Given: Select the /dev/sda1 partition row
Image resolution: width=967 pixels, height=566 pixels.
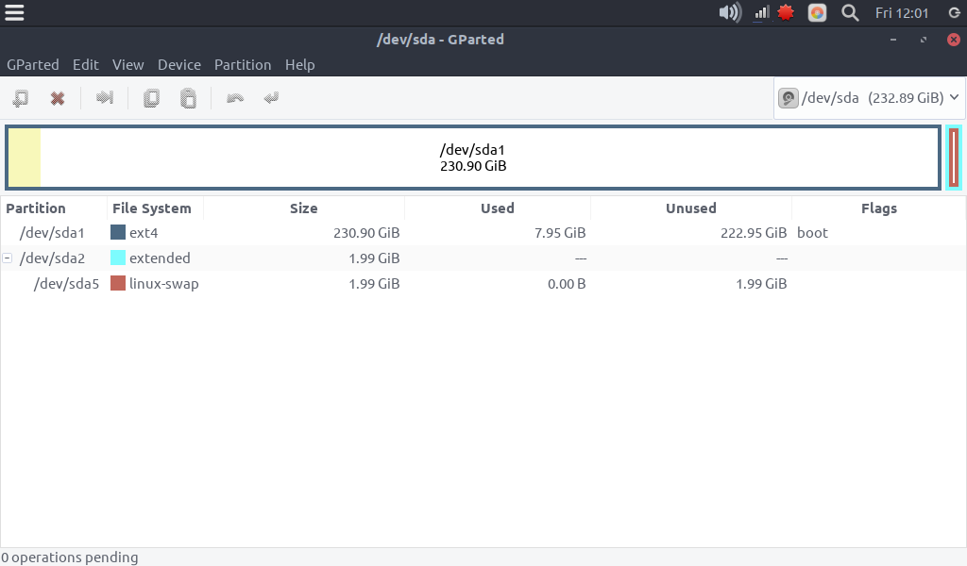Looking at the screenshot, I should (483, 233).
